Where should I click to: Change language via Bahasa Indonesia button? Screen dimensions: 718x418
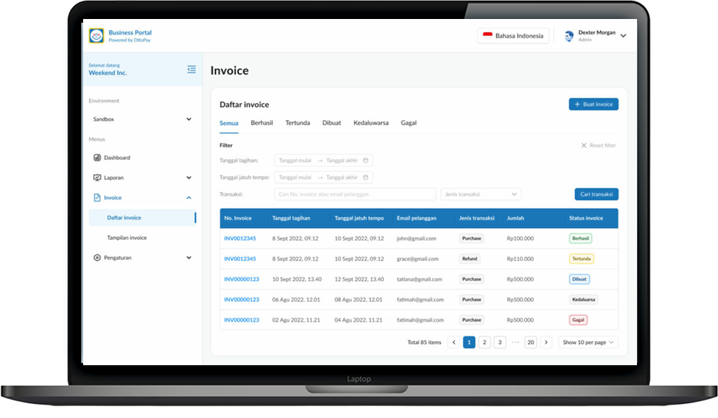click(513, 36)
